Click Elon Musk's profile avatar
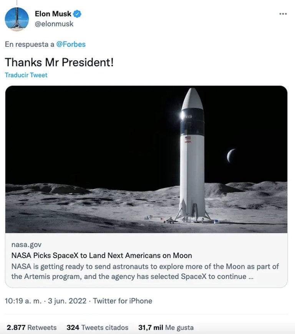The width and height of the screenshot is (295, 334). click(17, 19)
